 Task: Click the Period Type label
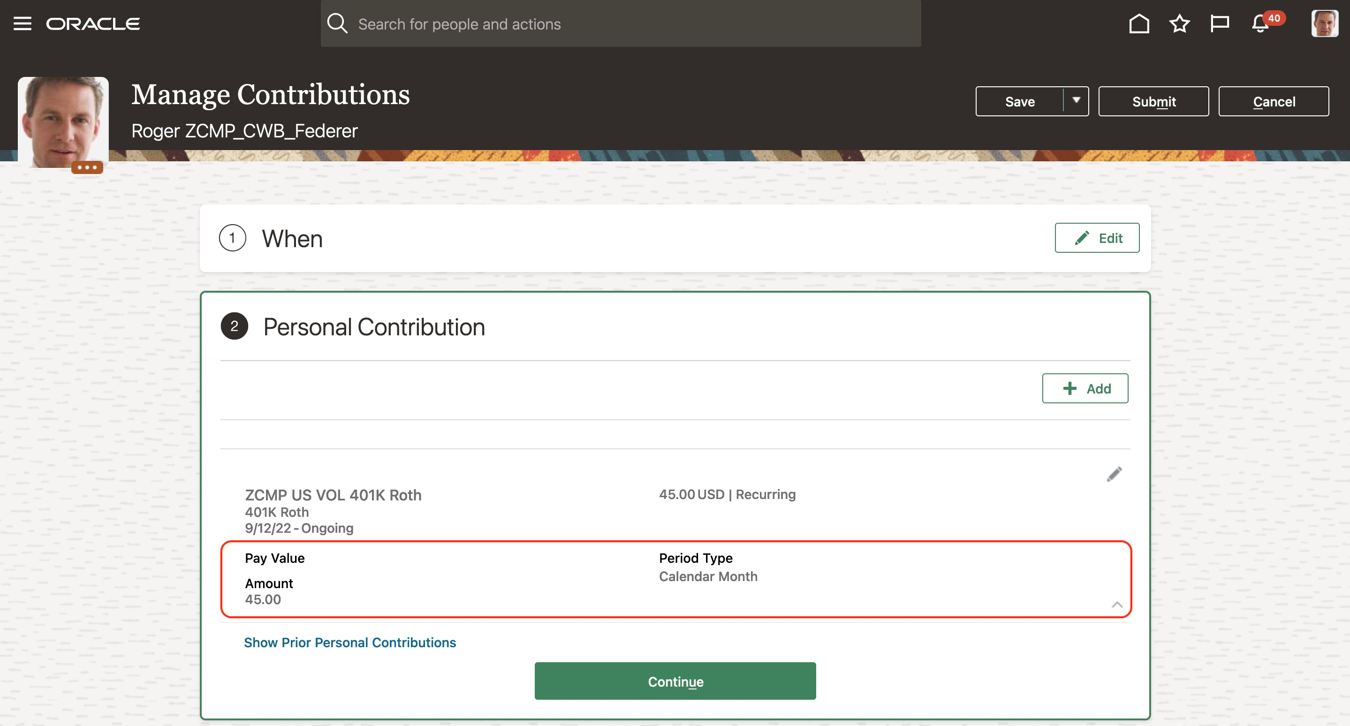pyautogui.click(x=696, y=558)
